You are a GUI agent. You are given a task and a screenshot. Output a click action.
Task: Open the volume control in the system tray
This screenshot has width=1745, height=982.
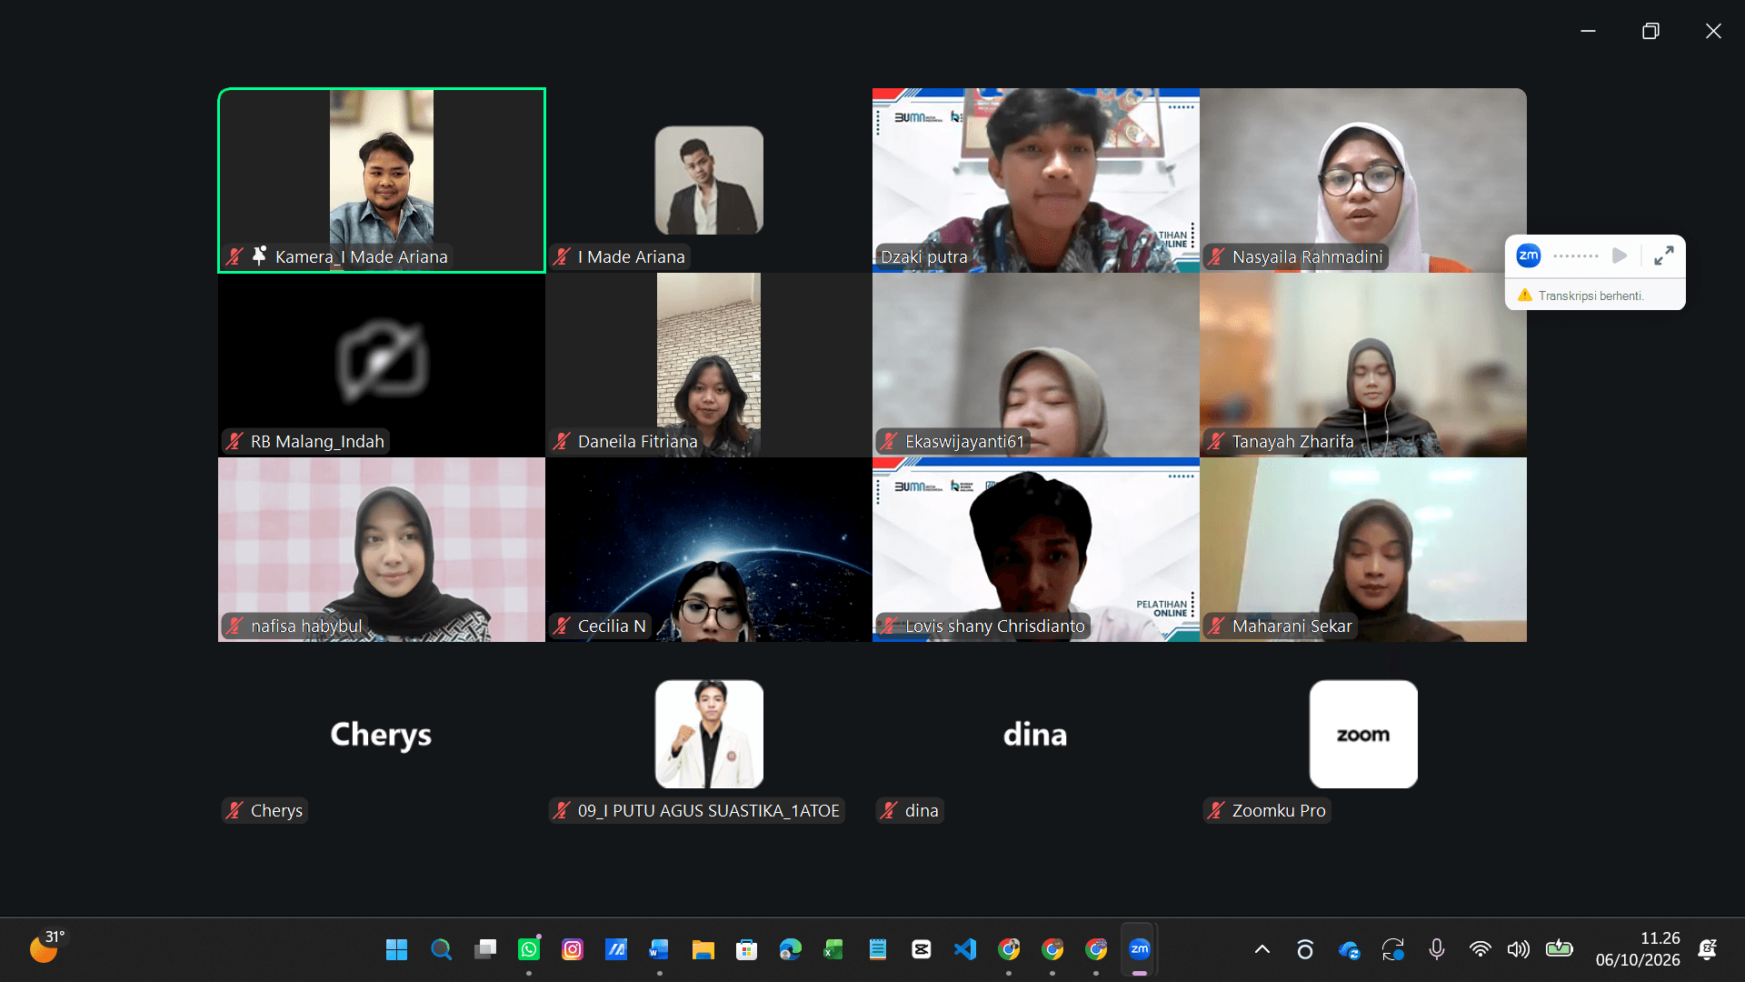1519,949
